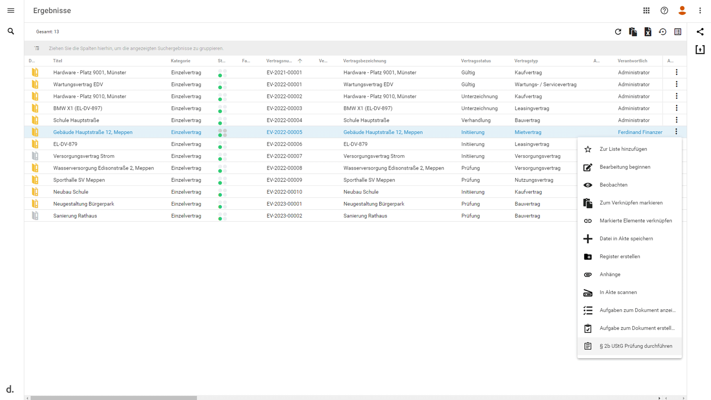Select Bearbeitung beginnen in context menu
The height and width of the screenshot is (400, 711).
pyautogui.click(x=630, y=167)
